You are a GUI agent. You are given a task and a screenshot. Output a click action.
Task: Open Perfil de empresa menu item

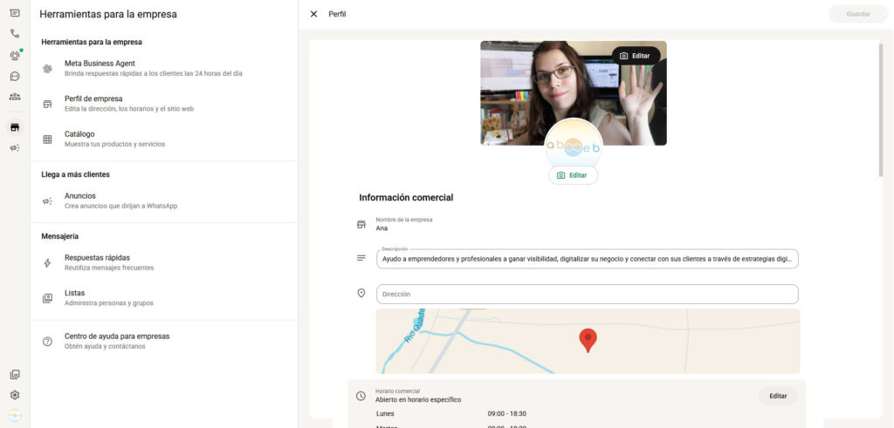coord(163,104)
